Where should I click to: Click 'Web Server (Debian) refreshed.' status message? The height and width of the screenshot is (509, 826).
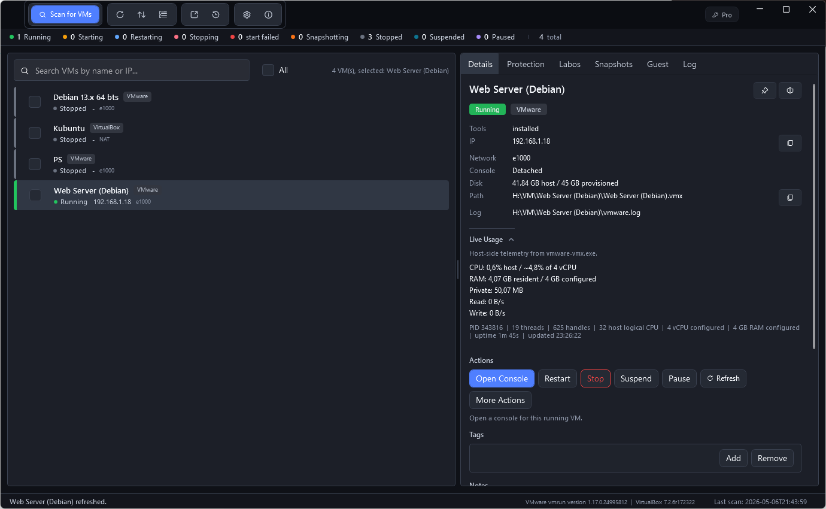[x=58, y=502]
